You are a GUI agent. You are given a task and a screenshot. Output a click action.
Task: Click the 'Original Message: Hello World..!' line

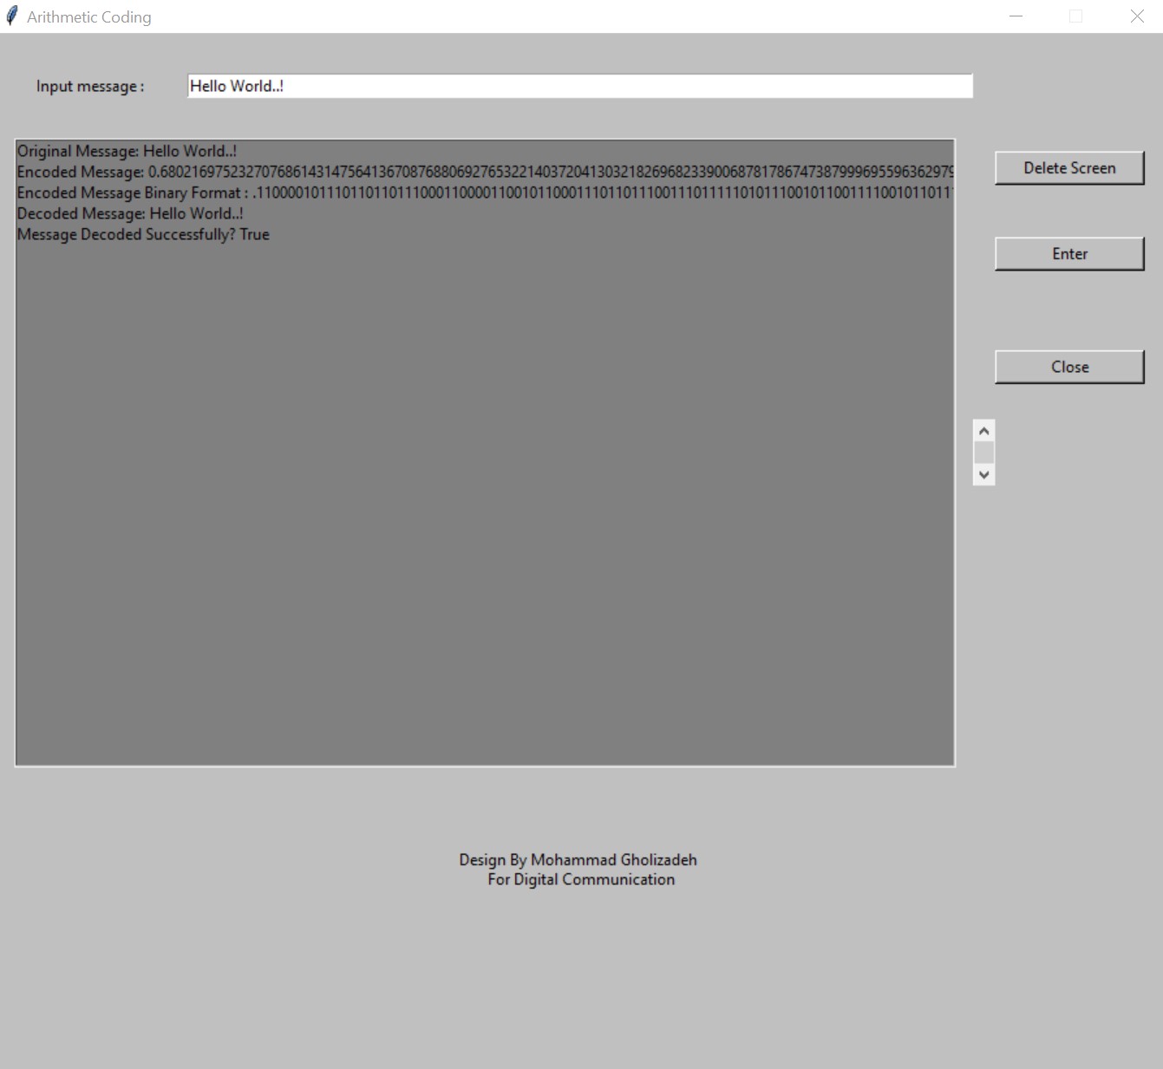[x=127, y=151]
